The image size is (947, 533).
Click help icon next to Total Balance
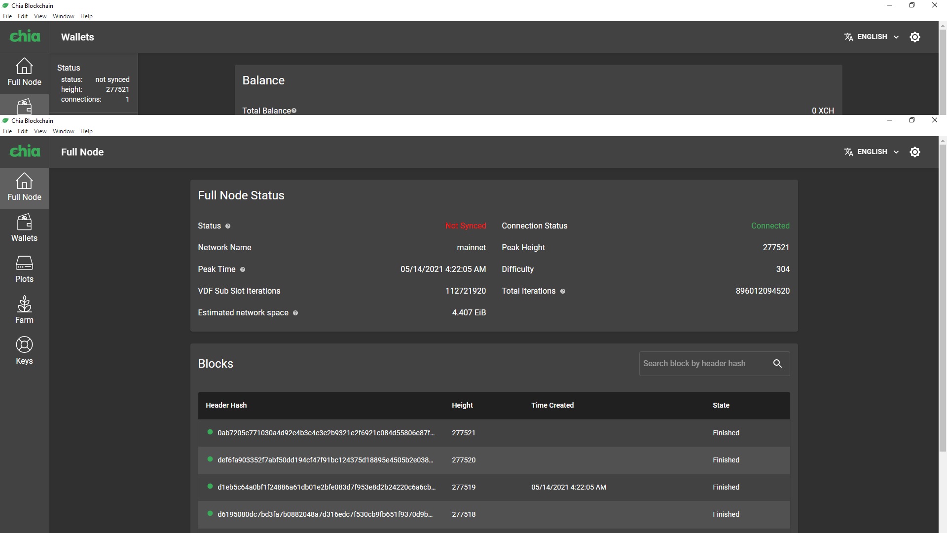294,111
